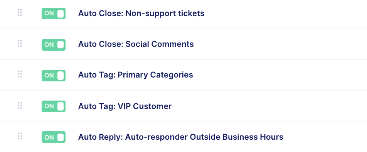This screenshot has height=152, width=367.
Task: Turn off Auto Close: Social Comments rule
Action: (x=54, y=45)
